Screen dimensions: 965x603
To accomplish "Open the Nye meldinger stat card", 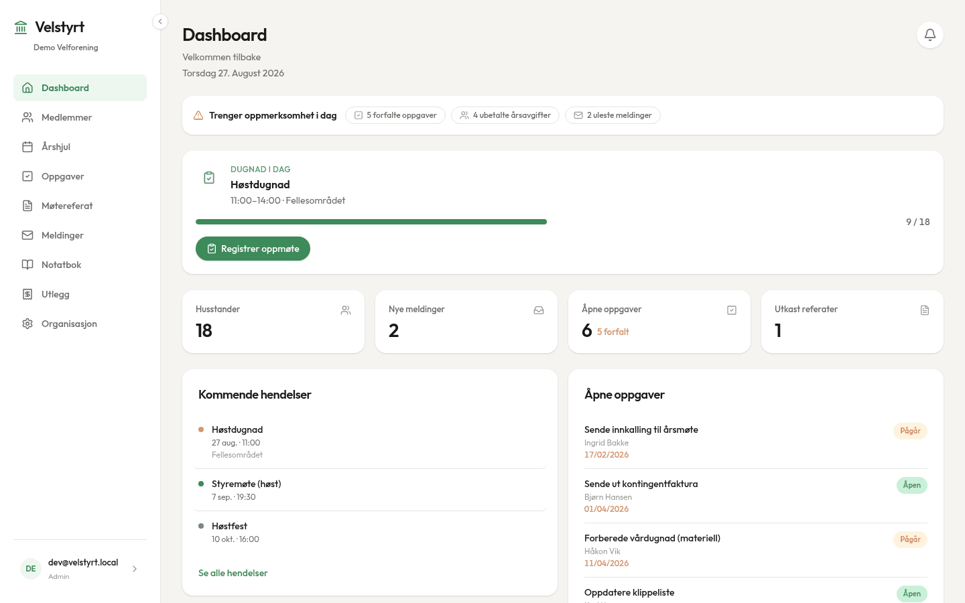I will (466, 322).
